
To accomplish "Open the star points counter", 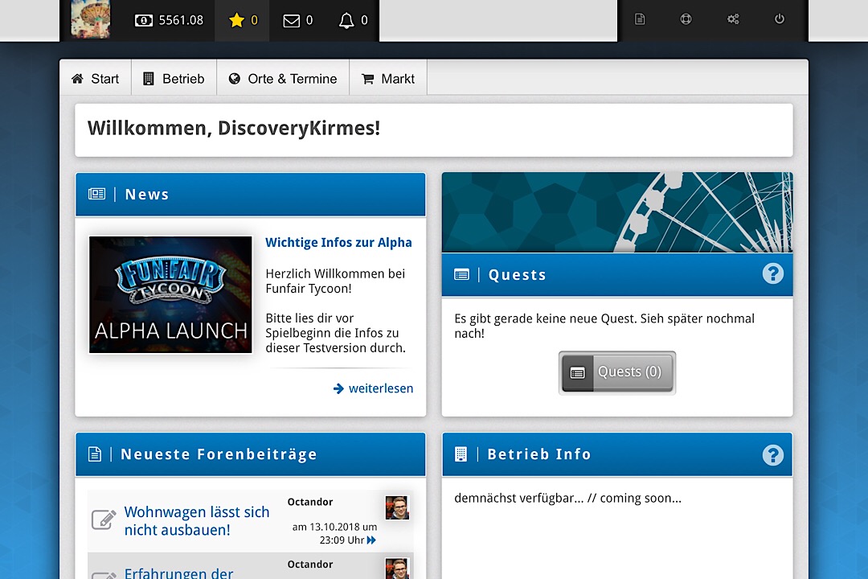I will coord(243,21).
